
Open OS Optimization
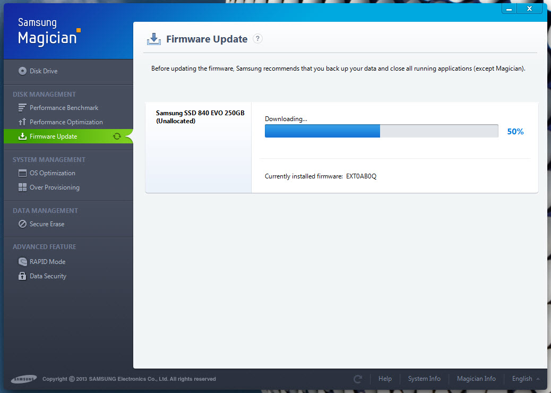click(53, 173)
